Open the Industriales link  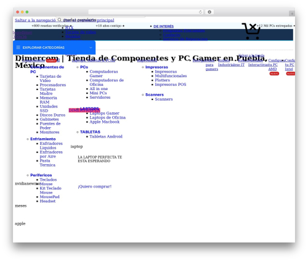[229, 65]
